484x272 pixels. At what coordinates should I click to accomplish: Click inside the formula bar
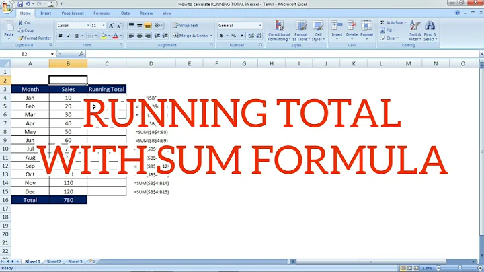[x=282, y=54]
